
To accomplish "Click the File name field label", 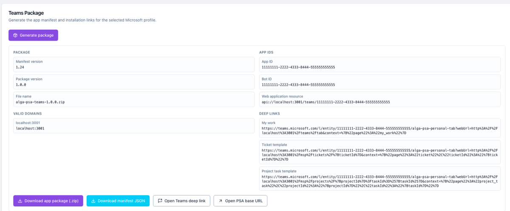I will point(24,96).
